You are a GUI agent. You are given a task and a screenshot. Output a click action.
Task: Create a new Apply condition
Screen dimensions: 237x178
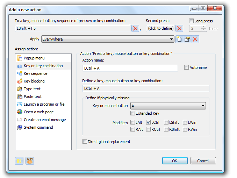tap(179, 39)
